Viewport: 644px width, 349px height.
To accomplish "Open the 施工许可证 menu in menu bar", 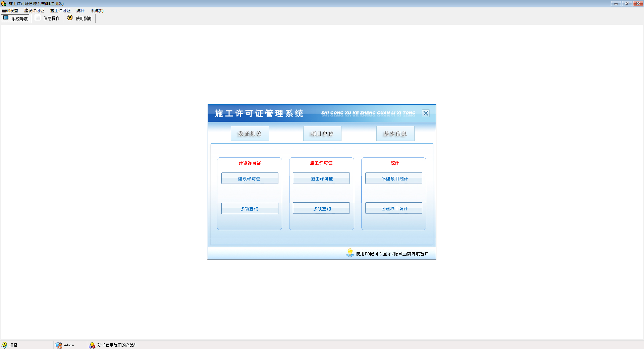I will click(60, 11).
